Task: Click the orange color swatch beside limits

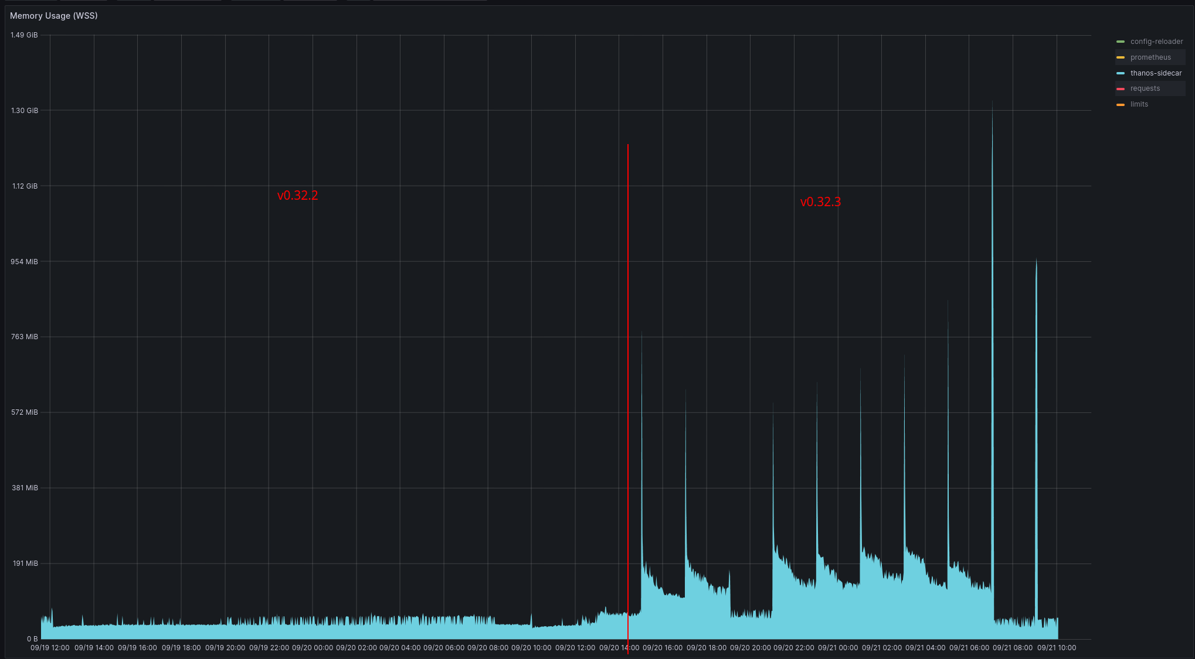Action: click(1121, 104)
